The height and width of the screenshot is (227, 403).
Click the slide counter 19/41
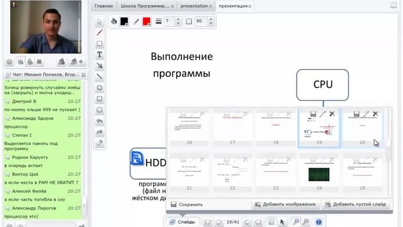[233, 221]
